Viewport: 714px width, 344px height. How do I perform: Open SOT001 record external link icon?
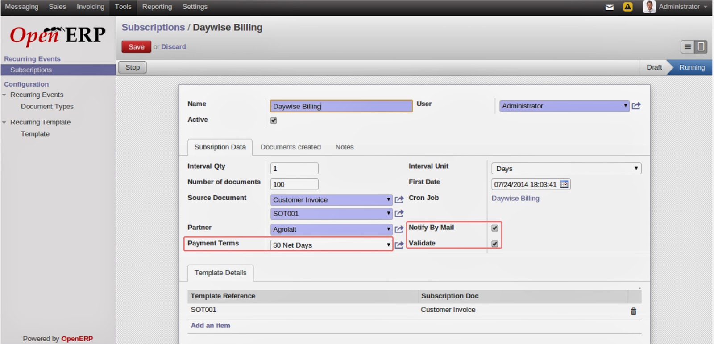pos(399,213)
